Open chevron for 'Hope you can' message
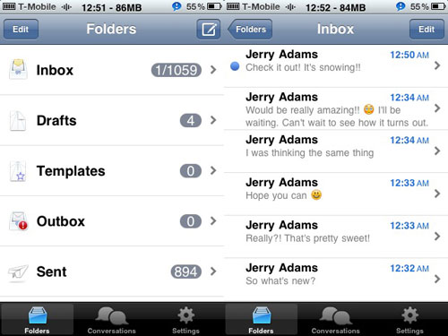Viewport: 448px width, 336px height. [x=437, y=194]
